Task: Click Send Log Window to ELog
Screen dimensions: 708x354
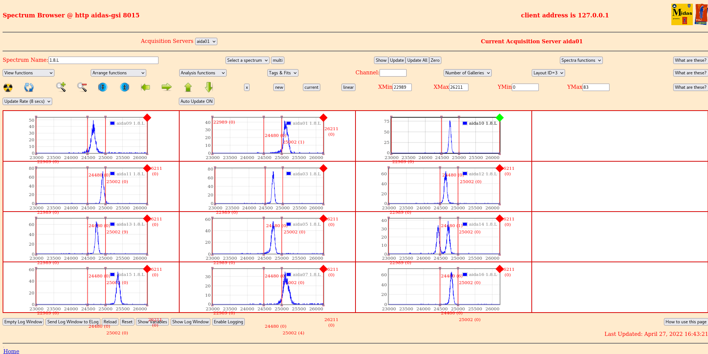Action: [x=73, y=322]
